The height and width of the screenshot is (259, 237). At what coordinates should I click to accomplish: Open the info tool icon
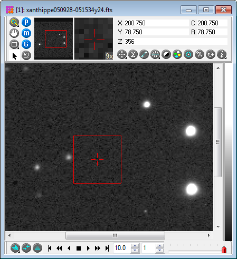[x=222, y=54]
